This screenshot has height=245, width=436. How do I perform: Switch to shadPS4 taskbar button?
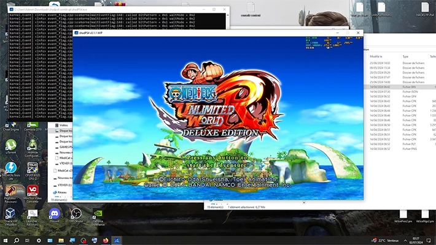117,240
